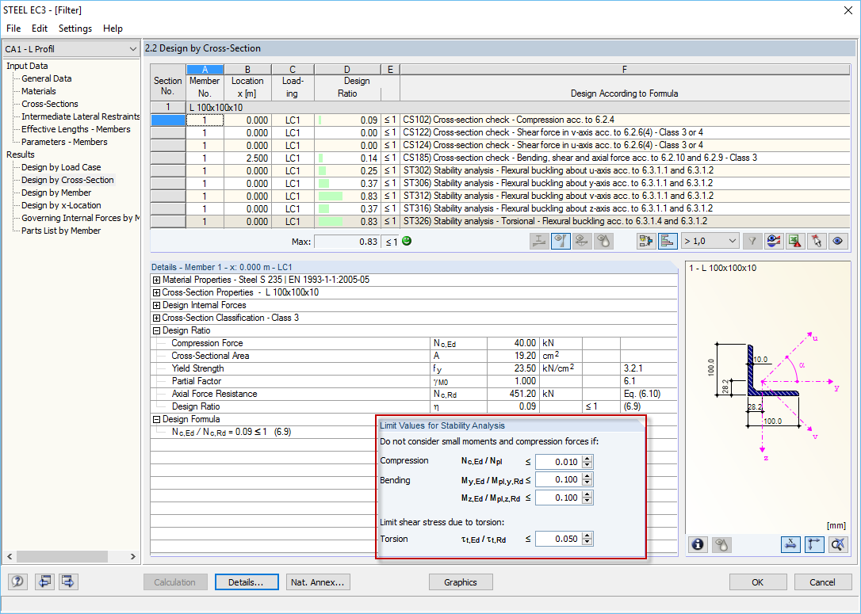Click the cancel-zoom magnifier icon in the graphics panel
This screenshot has width=861, height=614.
pyautogui.click(x=838, y=544)
